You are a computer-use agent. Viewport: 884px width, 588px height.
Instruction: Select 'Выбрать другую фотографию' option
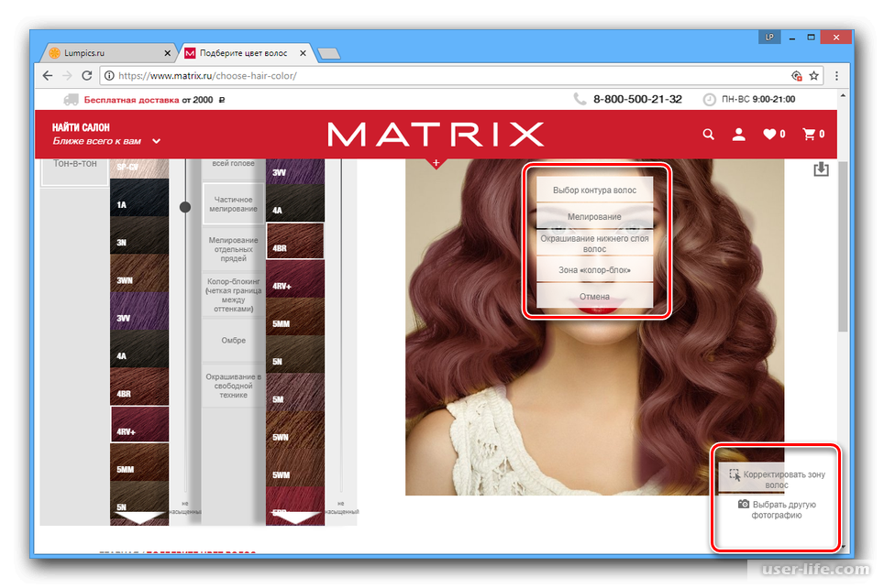click(x=777, y=510)
